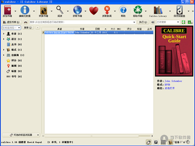
Task: Select the Calibre Quick Start Guide row
Action: point(99,32)
